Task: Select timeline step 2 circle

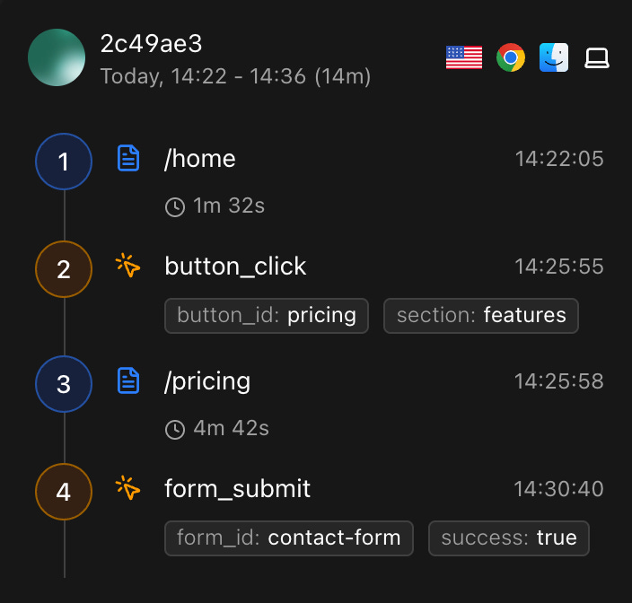Action: pos(64,268)
